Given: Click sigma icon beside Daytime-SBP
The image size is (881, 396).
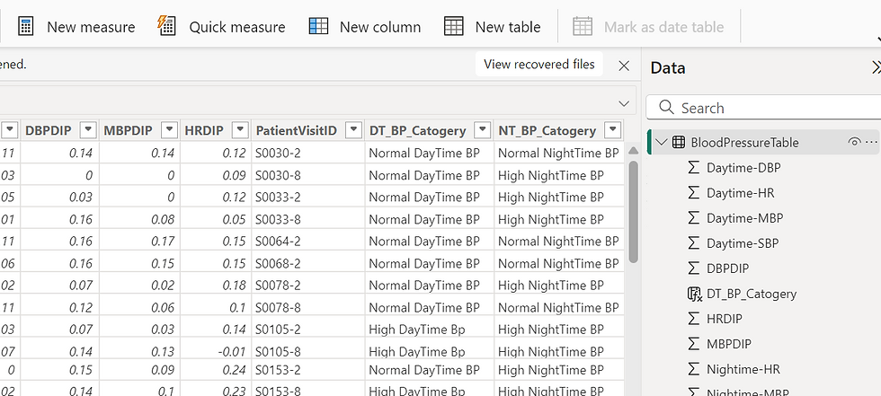Looking at the screenshot, I should (x=694, y=242).
